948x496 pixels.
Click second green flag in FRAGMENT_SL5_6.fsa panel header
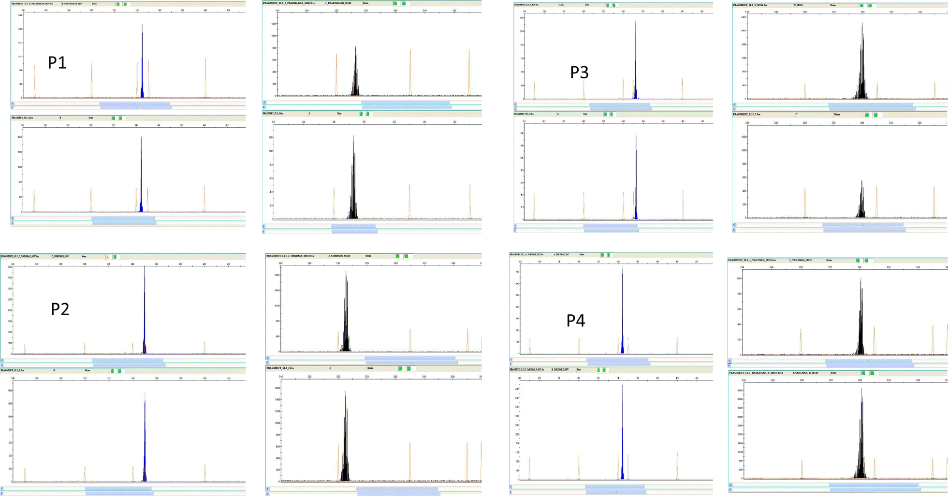[408, 368]
